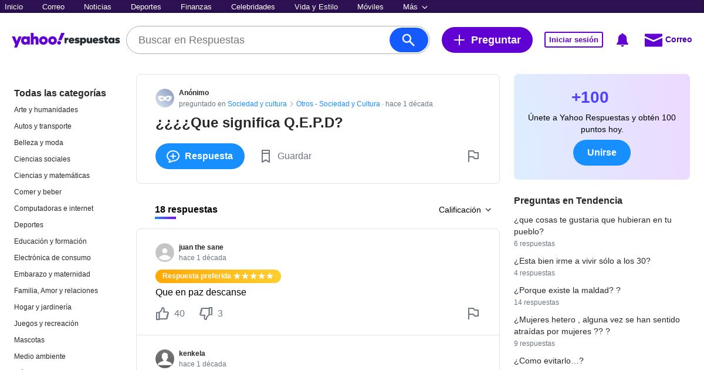The height and width of the screenshot is (370, 704).
Task: Click the Anónimo mask avatar
Action: click(x=165, y=98)
